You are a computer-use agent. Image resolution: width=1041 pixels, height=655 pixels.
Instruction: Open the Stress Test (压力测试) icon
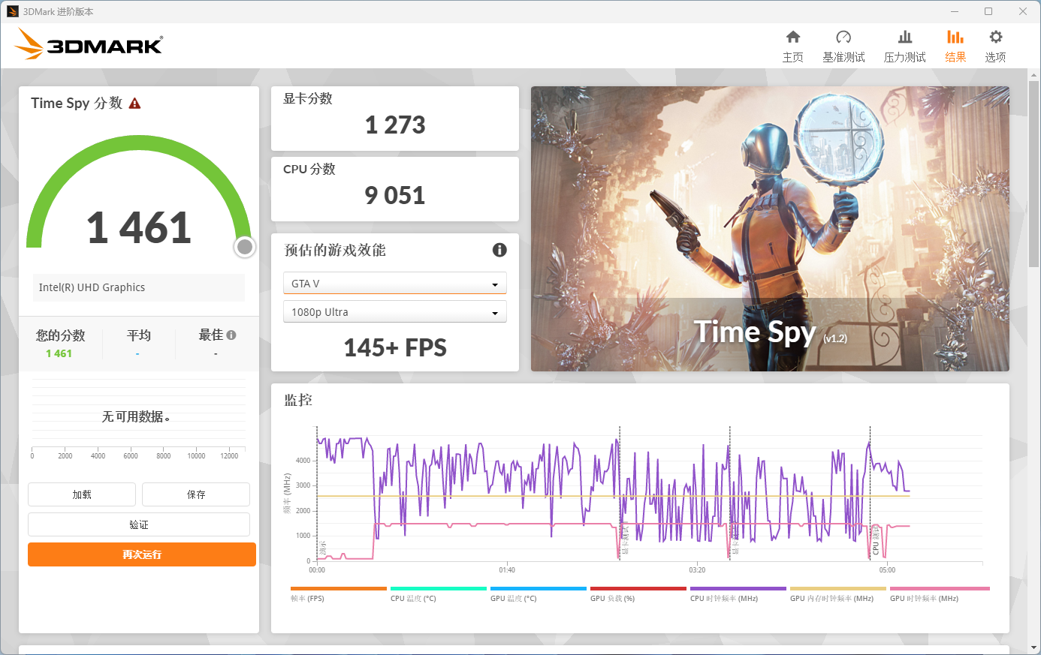click(904, 38)
